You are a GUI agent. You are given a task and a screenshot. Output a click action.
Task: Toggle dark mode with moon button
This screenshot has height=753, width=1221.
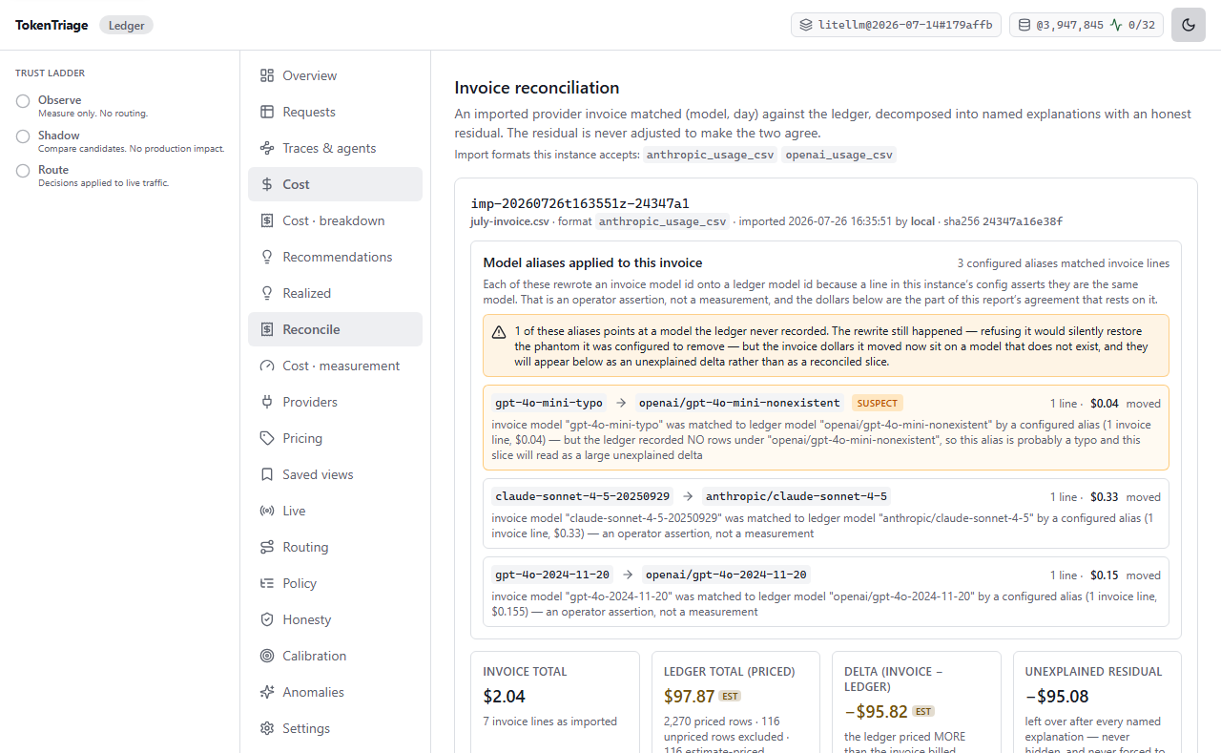tap(1189, 25)
